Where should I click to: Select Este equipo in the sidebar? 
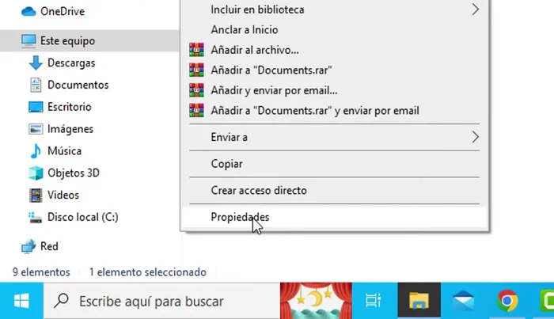pyautogui.click(x=67, y=40)
